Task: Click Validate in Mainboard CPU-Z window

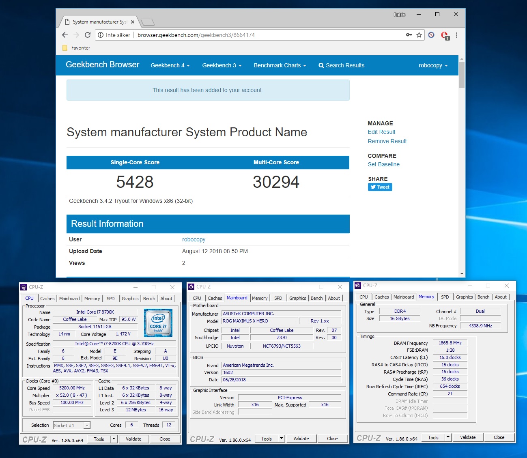Action: (x=301, y=439)
